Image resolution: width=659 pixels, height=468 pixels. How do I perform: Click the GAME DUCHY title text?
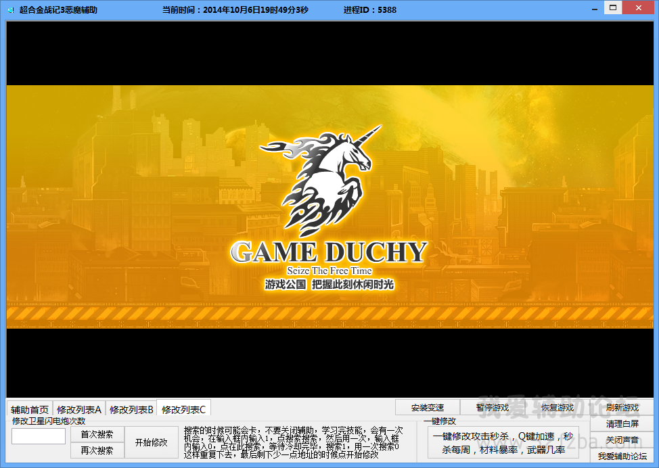point(329,252)
